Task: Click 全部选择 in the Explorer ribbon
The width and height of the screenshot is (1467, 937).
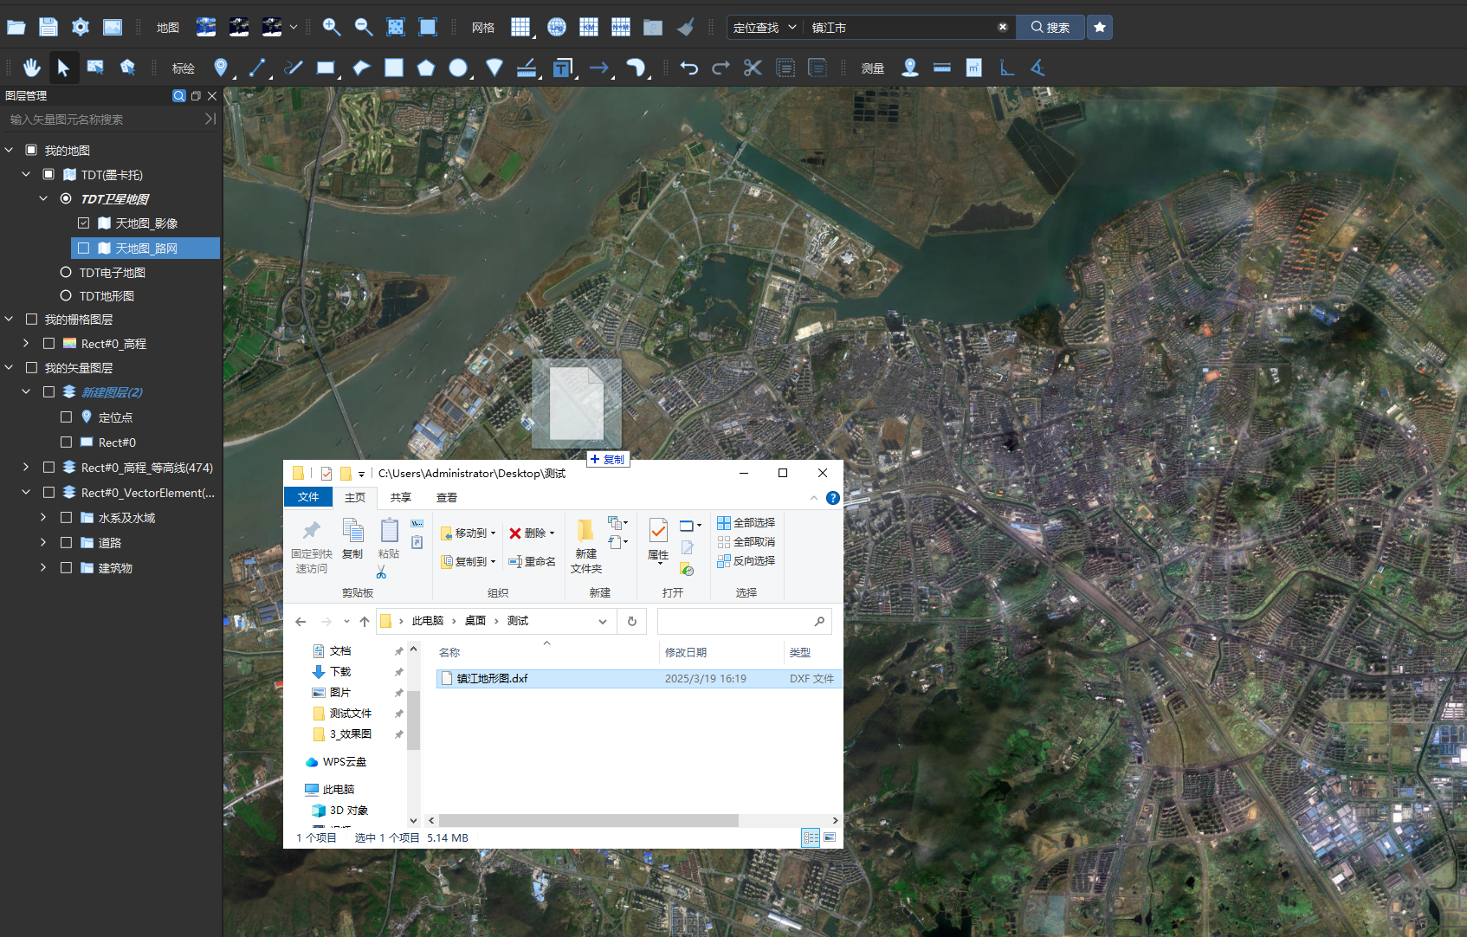Action: click(746, 523)
